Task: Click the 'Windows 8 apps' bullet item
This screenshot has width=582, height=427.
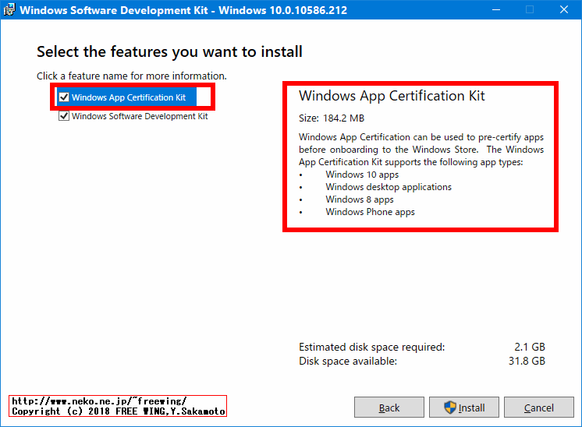Action: tap(360, 199)
